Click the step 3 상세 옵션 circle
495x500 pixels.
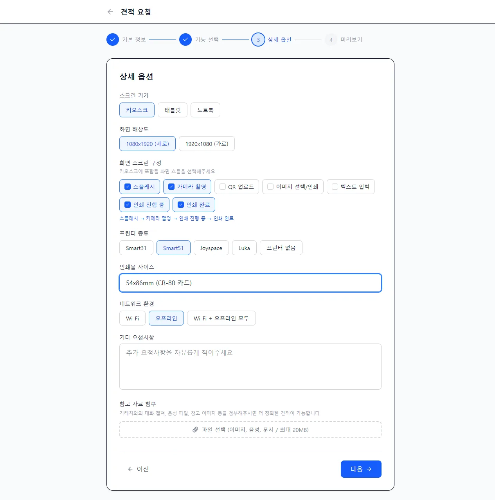click(x=258, y=40)
